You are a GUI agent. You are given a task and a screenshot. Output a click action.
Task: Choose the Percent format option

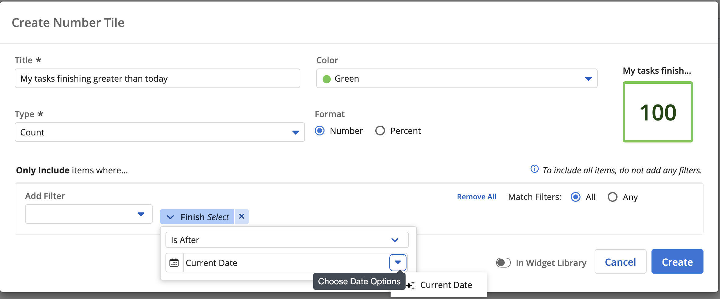click(380, 131)
